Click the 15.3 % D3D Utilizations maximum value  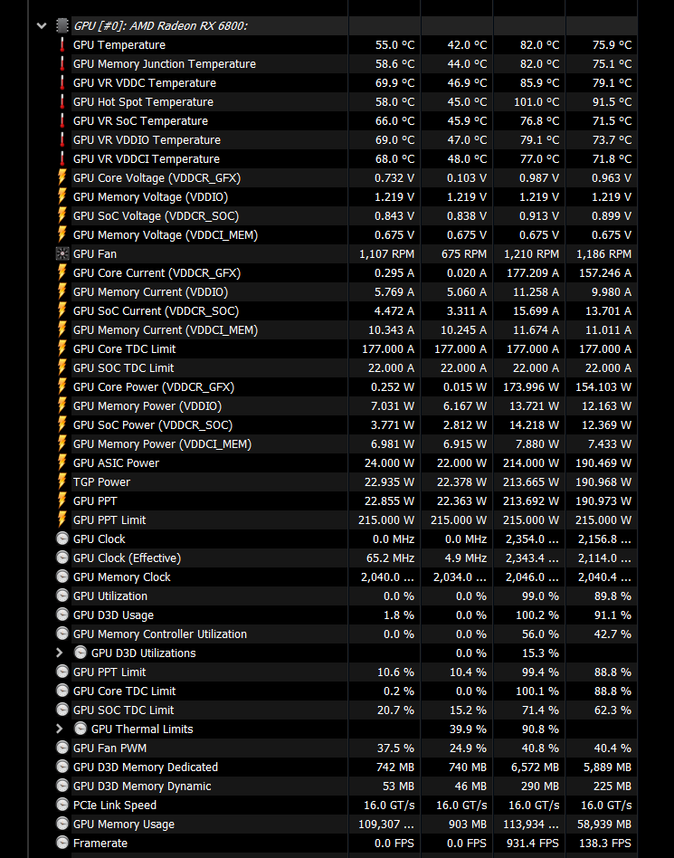tap(540, 653)
